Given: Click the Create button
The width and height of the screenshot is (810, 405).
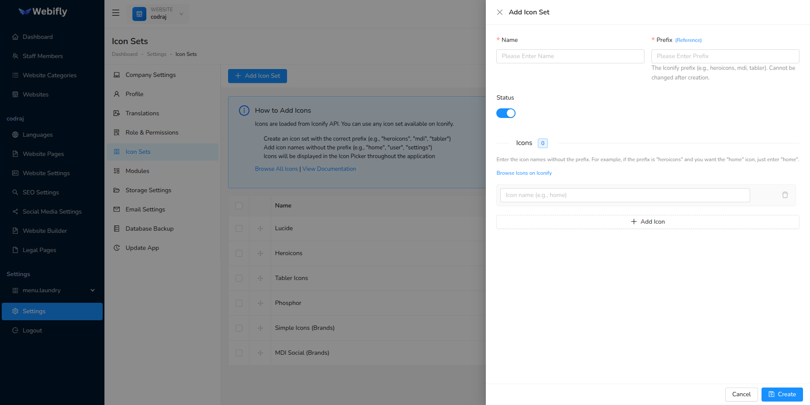Looking at the screenshot, I should (x=782, y=394).
